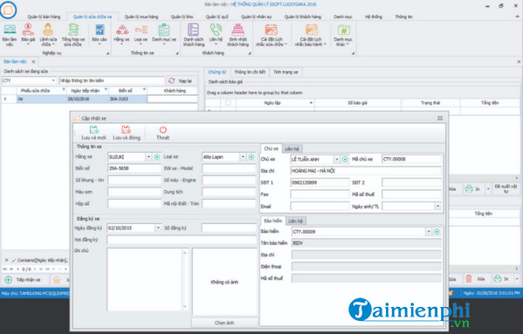
Task: Open the Ngày đăng ký date dropdown
Action: click(158, 228)
